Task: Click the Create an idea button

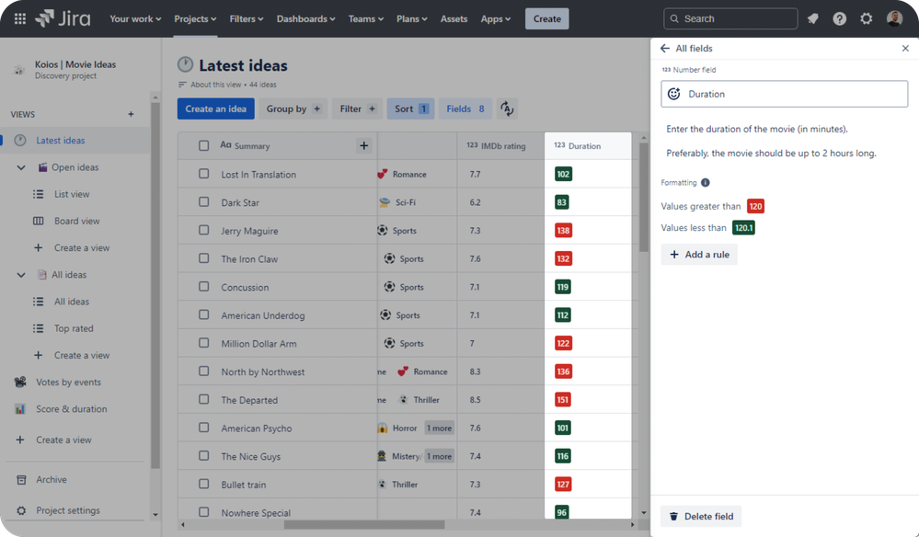Action: (215, 109)
